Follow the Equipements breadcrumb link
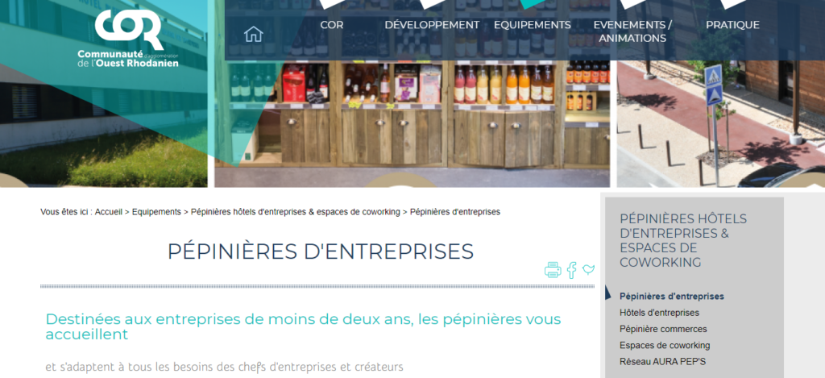 tap(156, 212)
